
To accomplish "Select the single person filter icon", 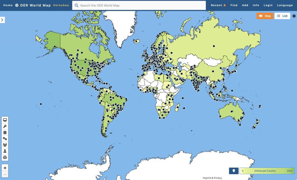I will point(5,151).
